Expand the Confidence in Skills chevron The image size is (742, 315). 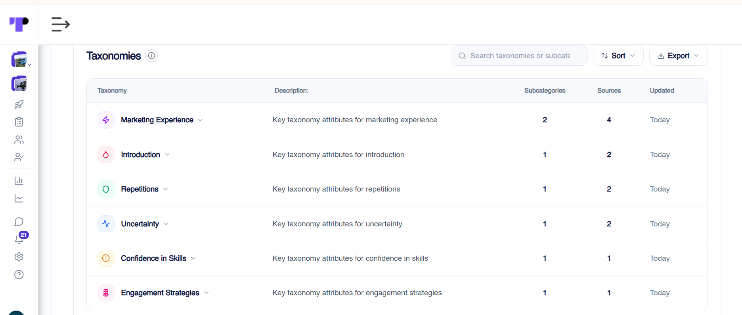pyautogui.click(x=193, y=258)
